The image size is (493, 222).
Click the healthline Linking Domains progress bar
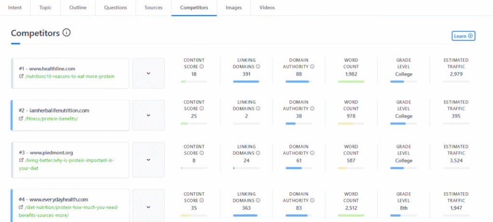click(x=246, y=82)
